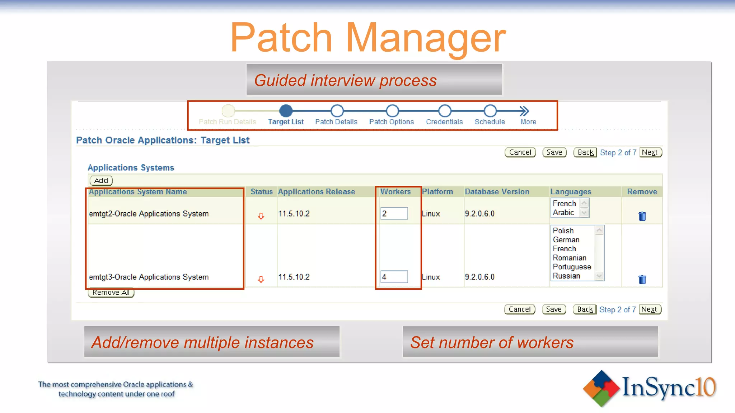
Task: Click the Applications Release column header
Action: tap(317, 192)
